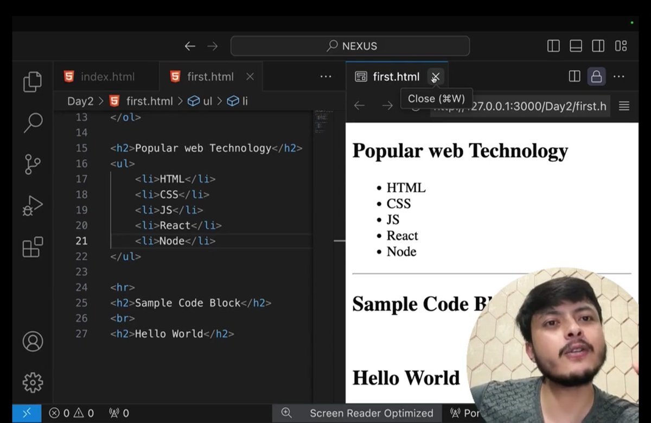Select Day2 breadcrumb folder
Screen dimensions: 651x423
(x=80, y=101)
